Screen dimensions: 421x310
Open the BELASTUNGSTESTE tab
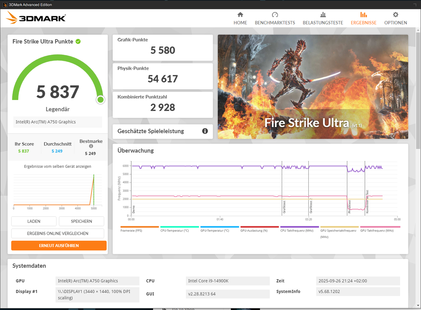323,18
